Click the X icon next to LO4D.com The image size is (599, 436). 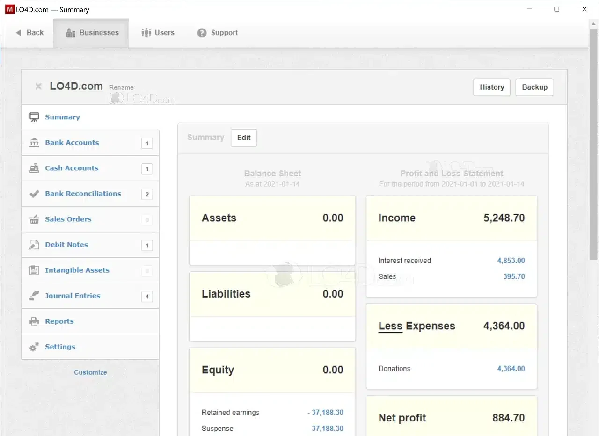click(38, 87)
